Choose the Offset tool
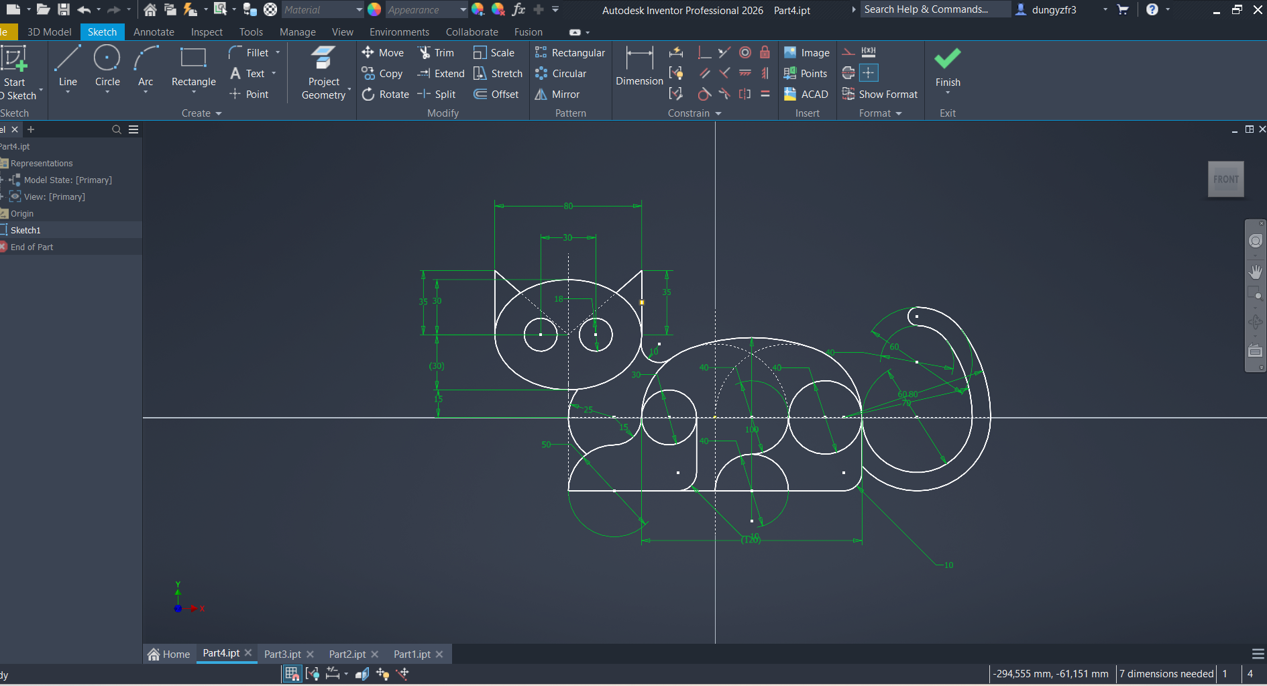1267x686 pixels. tap(496, 95)
